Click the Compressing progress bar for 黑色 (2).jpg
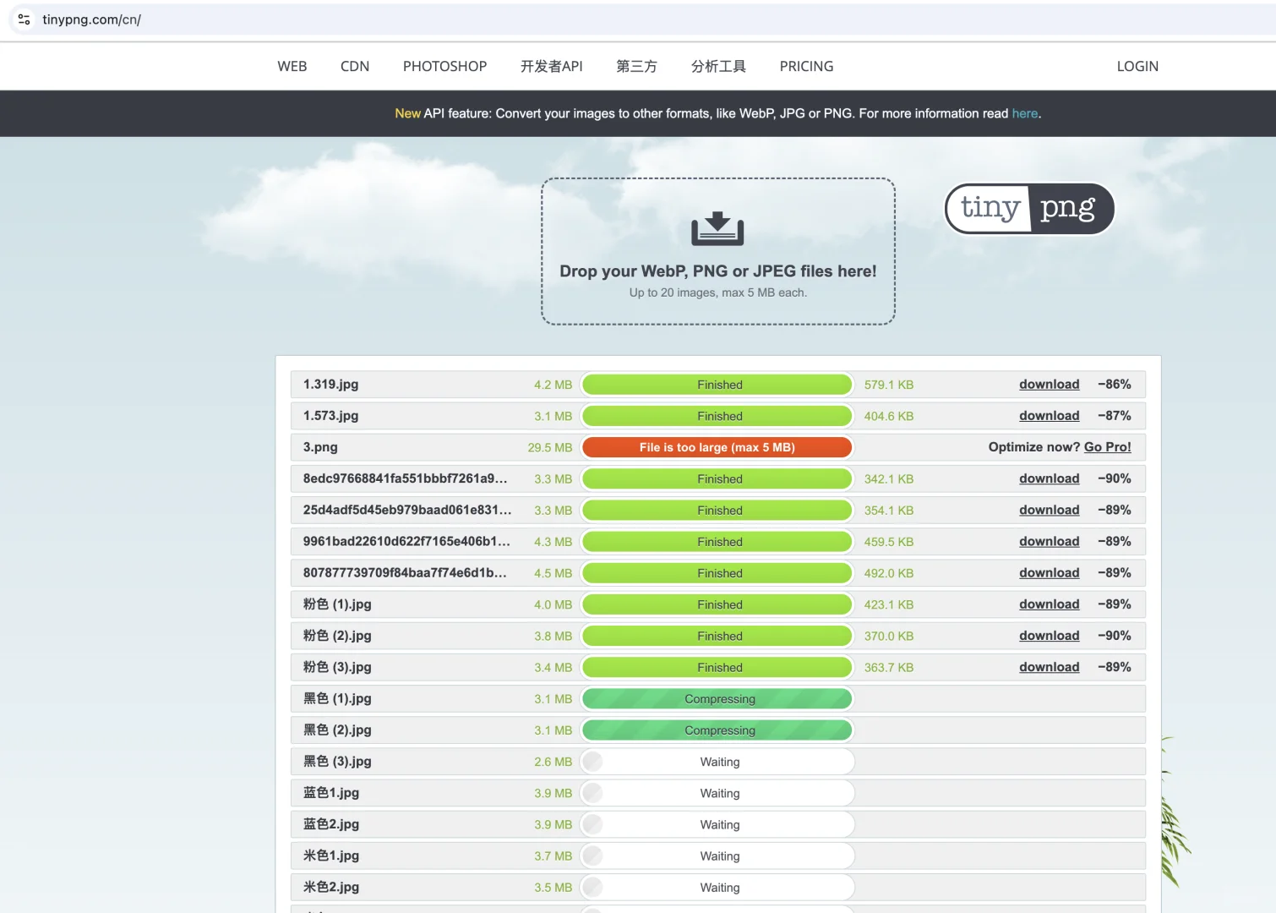This screenshot has width=1276, height=913. click(717, 730)
